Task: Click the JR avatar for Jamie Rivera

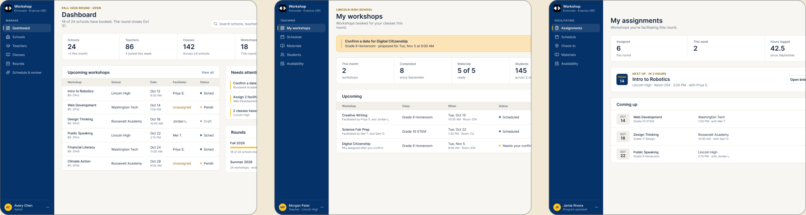Action: 557,207
